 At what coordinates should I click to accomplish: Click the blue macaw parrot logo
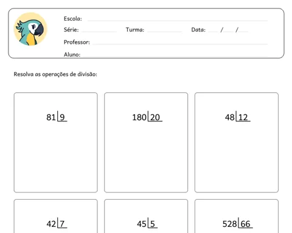point(30,29)
